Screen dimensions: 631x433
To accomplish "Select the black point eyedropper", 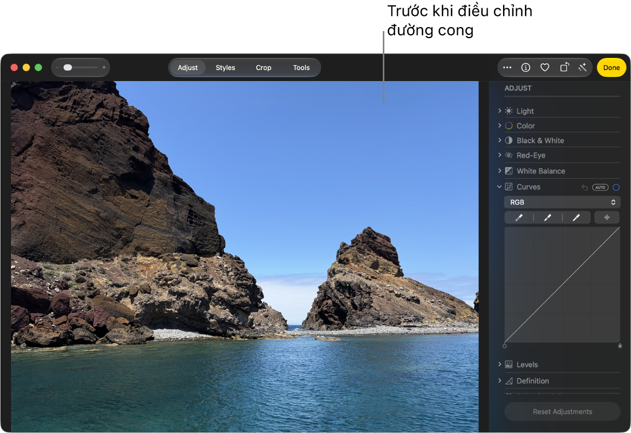I will click(519, 217).
